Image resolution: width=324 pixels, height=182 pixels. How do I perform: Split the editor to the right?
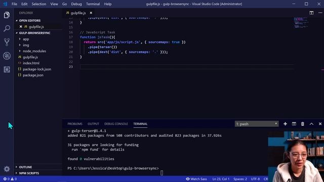(311, 13)
